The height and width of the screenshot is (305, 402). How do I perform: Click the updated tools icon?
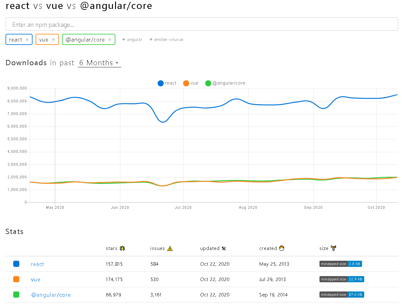(x=224, y=248)
